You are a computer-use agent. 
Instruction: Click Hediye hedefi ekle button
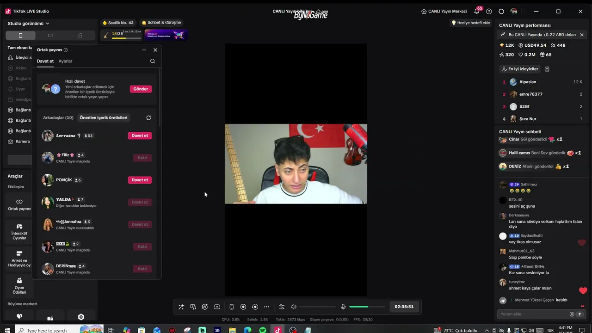point(470,23)
